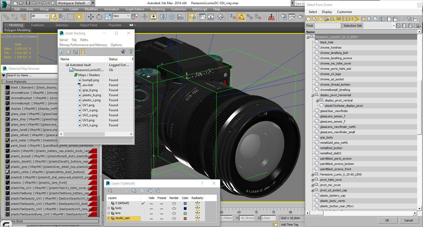Click the color swatch of 0 (default) layer
Image resolution: width=423 pixels, height=227 pixels.
(185, 203)
